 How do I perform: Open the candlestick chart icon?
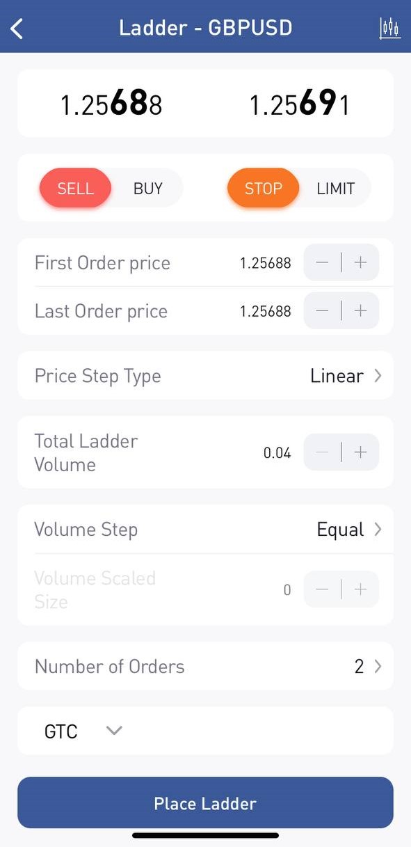[x=390, y=29]
